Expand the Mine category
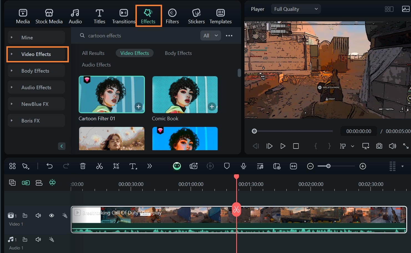 tap(36, 37)
